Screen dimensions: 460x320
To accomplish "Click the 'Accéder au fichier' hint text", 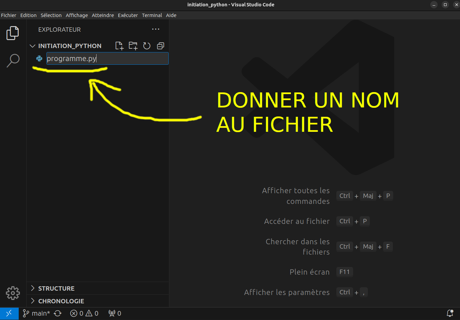I will (297, 221).
